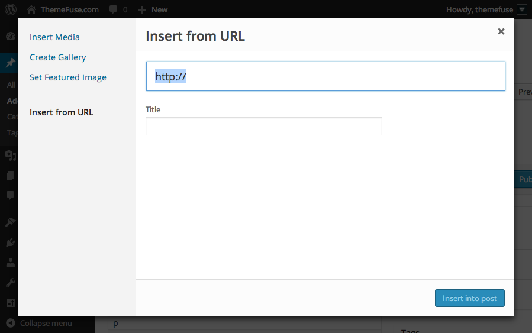Open the Posts pushpin icon
Viewport: 532px width, 333px height.
click(x=11, y=62)
